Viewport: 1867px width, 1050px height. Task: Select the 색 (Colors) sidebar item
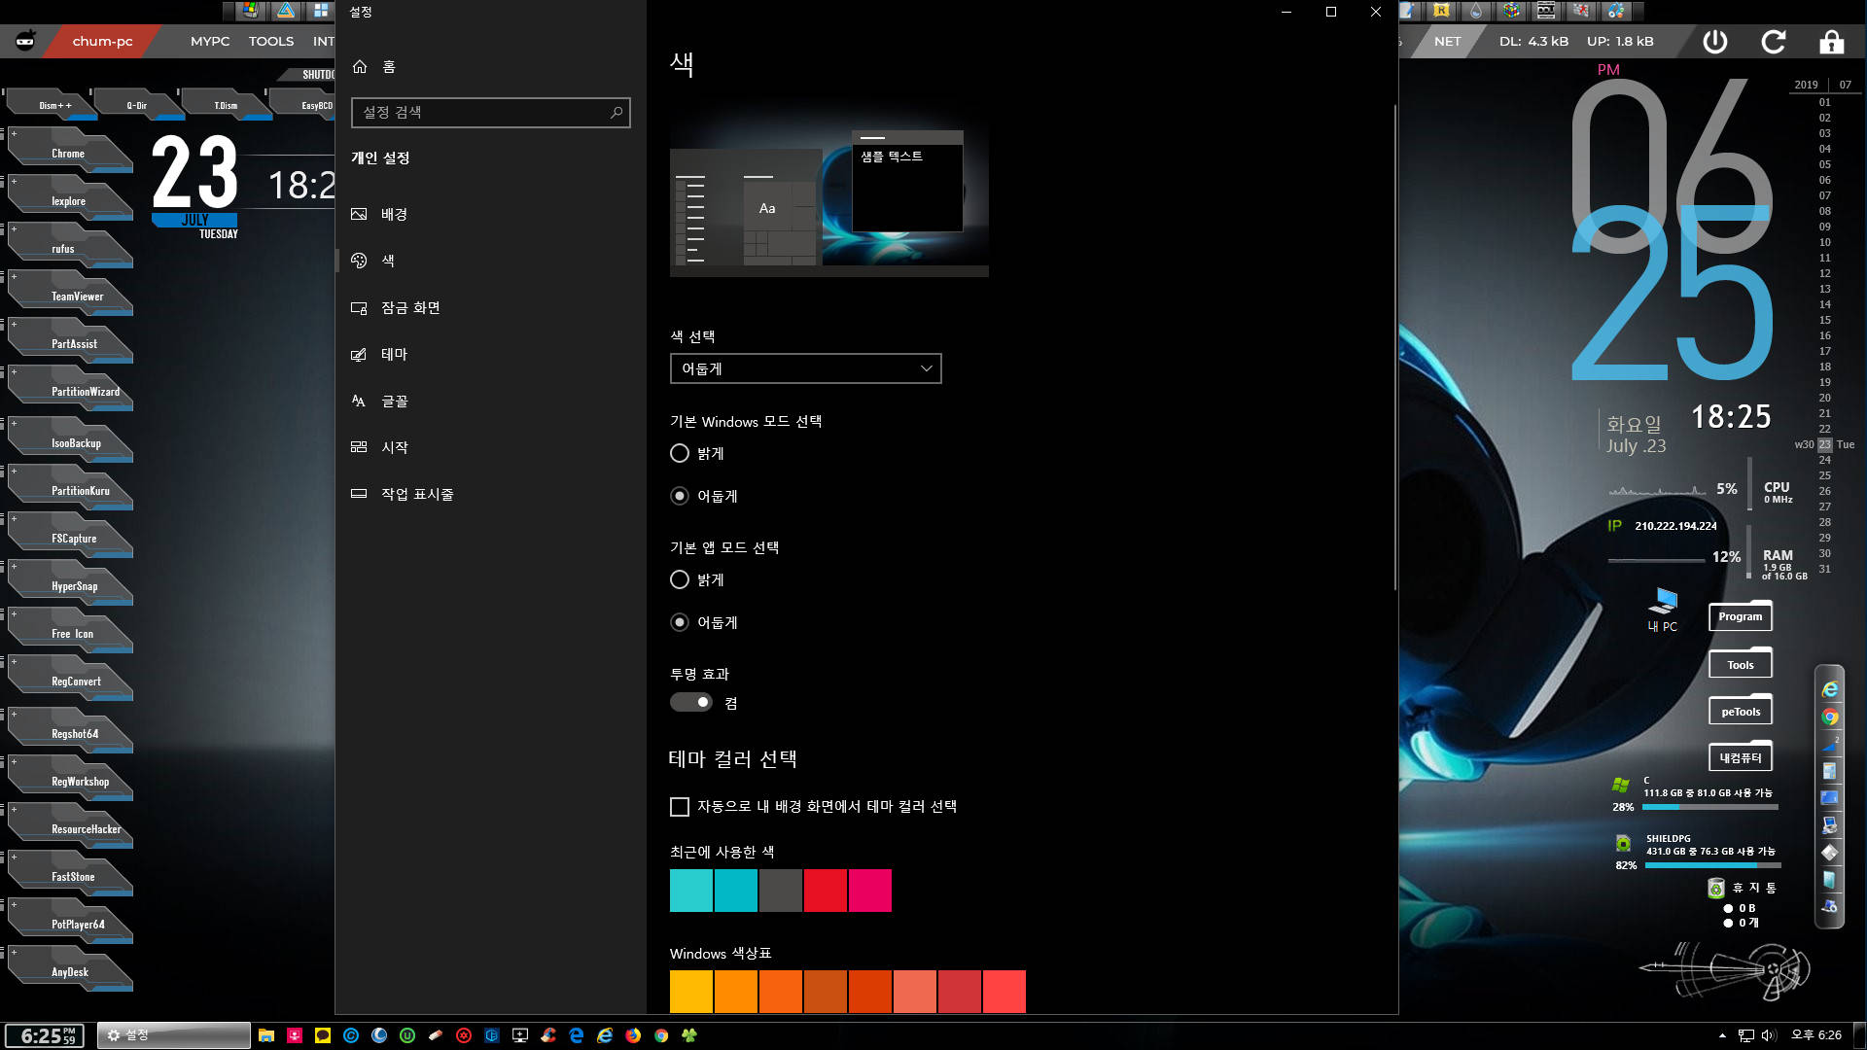[490, 261]
